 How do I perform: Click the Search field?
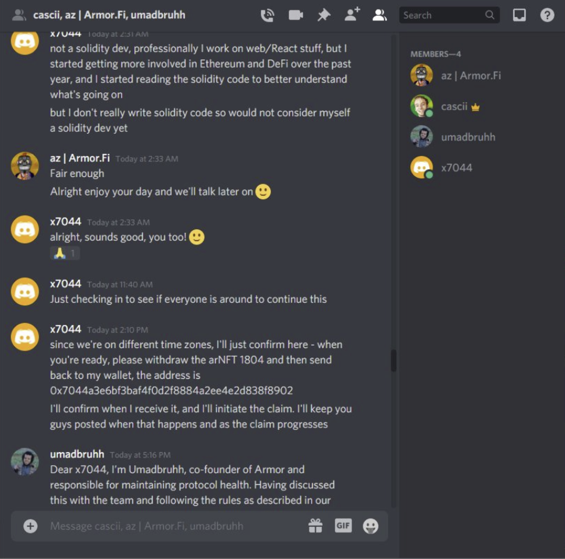point(449,15)
